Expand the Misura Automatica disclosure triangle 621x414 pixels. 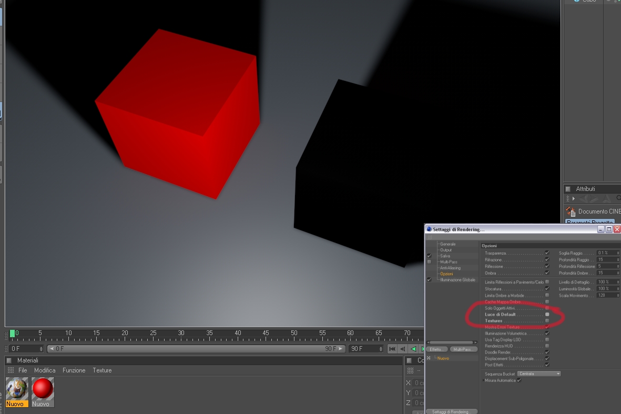point(483,381)
